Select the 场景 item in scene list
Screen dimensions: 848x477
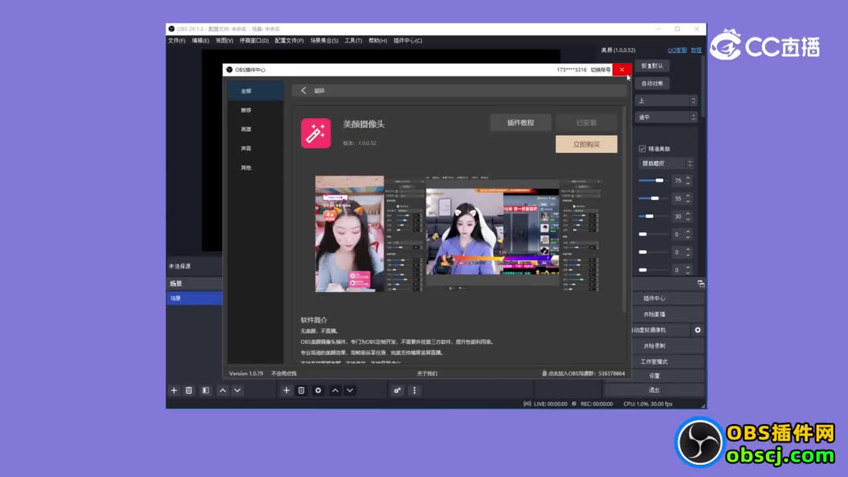pyautogui.click(x=194, y=298)
